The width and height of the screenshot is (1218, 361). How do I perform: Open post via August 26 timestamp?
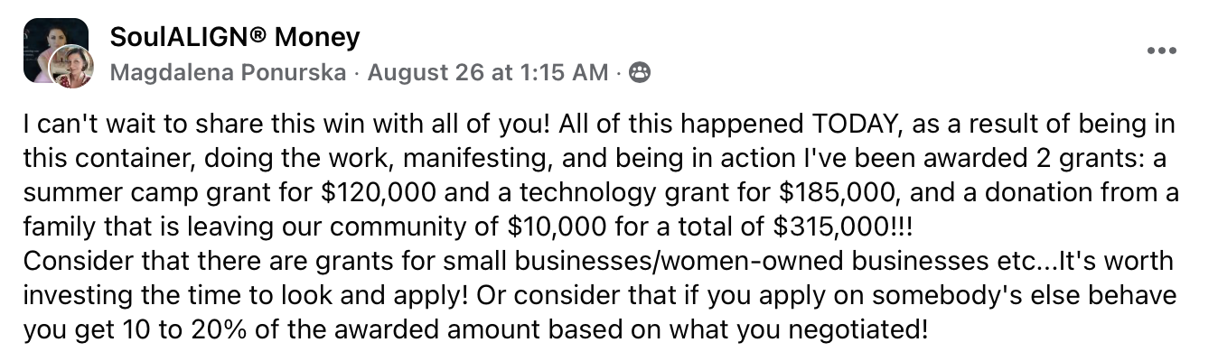click(488, 73)
